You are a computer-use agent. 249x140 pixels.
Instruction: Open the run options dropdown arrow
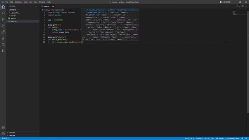coord(240,6)
